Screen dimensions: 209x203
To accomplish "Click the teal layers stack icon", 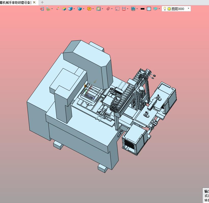I will point(155,9).
